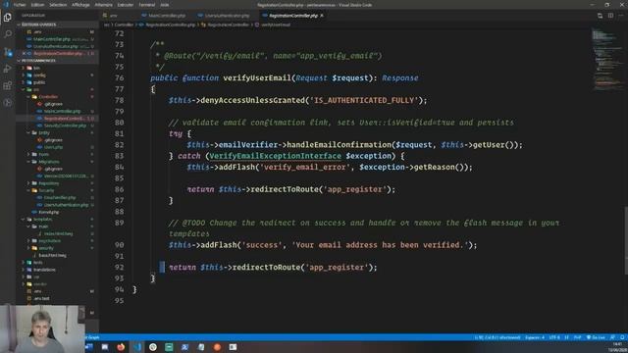Place cursor on line number 82

coord(119,145)
